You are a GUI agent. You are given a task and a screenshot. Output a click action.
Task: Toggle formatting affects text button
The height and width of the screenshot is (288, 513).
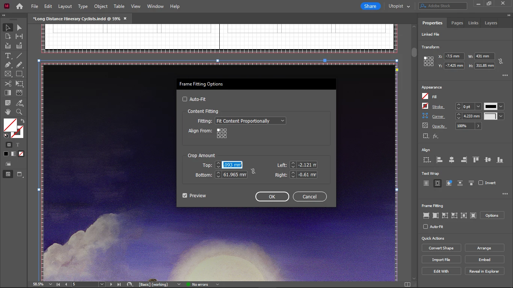[18, 145]
